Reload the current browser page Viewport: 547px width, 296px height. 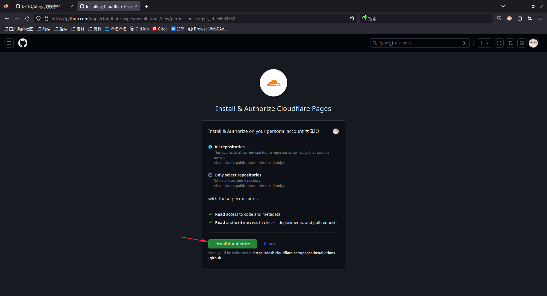27,18
